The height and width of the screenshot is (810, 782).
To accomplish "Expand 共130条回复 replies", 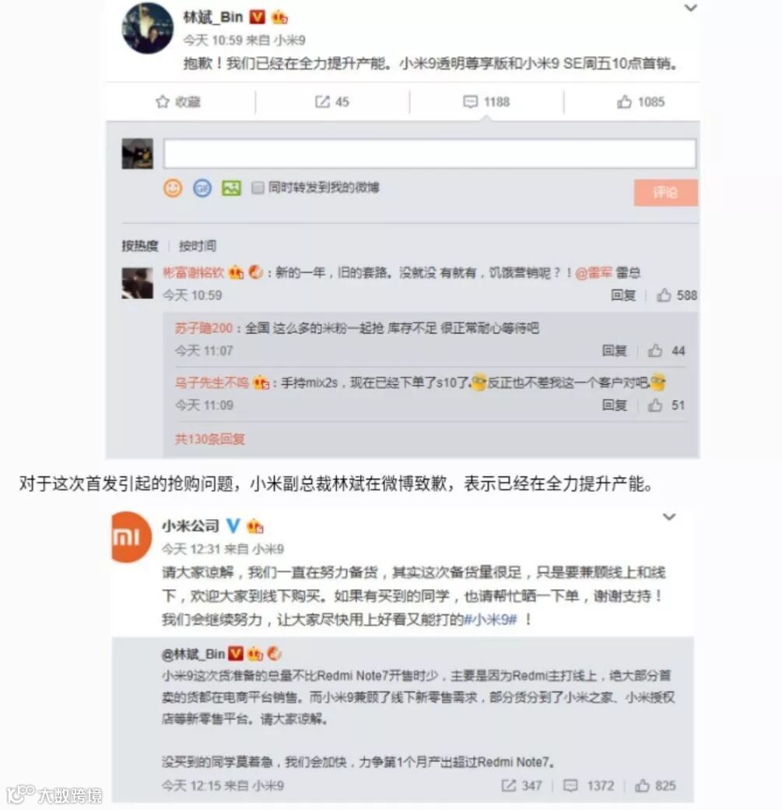I will tap(210, 439).
